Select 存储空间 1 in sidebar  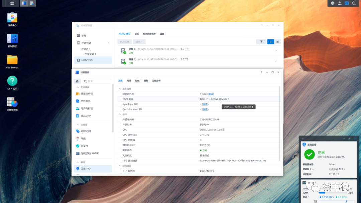[90, 54]
